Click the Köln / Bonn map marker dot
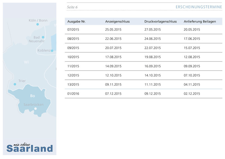This screenshot has width=225, height=159. (x=37, y=24)
